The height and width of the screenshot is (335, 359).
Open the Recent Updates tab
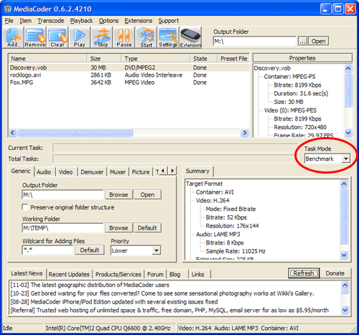pyautogui.click(x=69, y=274)
